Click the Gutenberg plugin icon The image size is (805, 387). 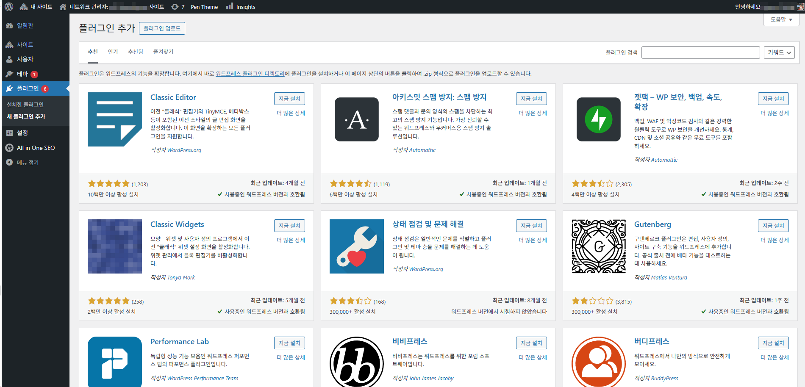[x=599, y=246]
